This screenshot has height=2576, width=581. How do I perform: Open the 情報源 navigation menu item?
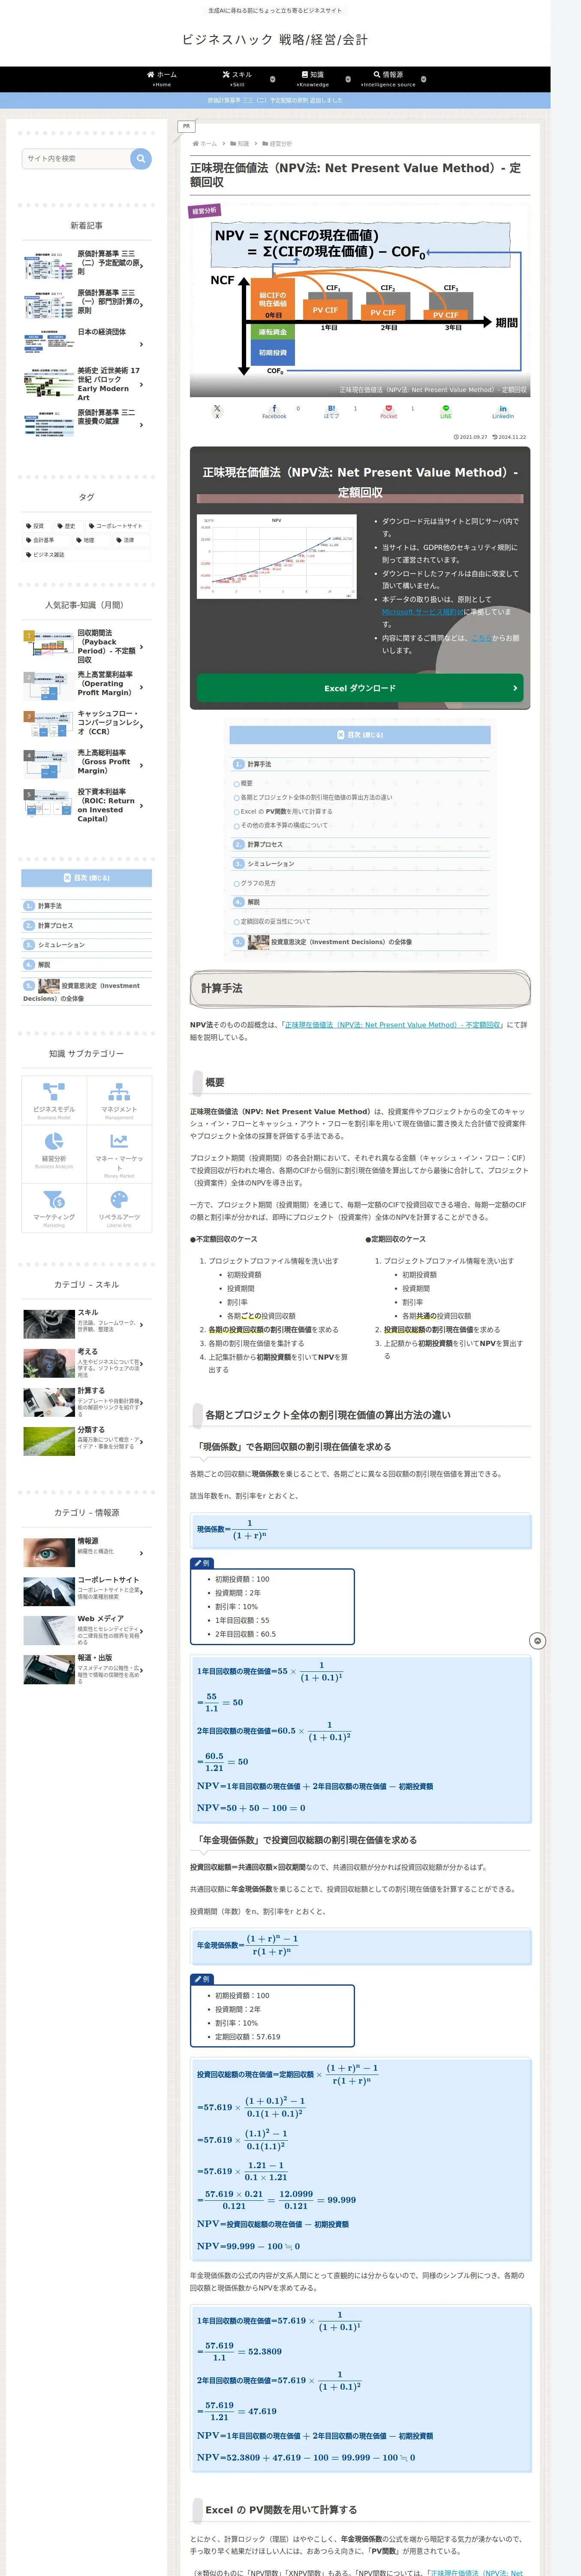click(388, 79)
